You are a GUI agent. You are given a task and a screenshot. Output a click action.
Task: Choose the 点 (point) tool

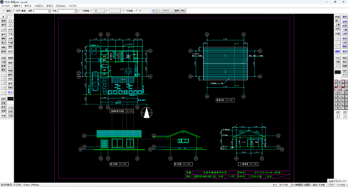tap(3, 17)
